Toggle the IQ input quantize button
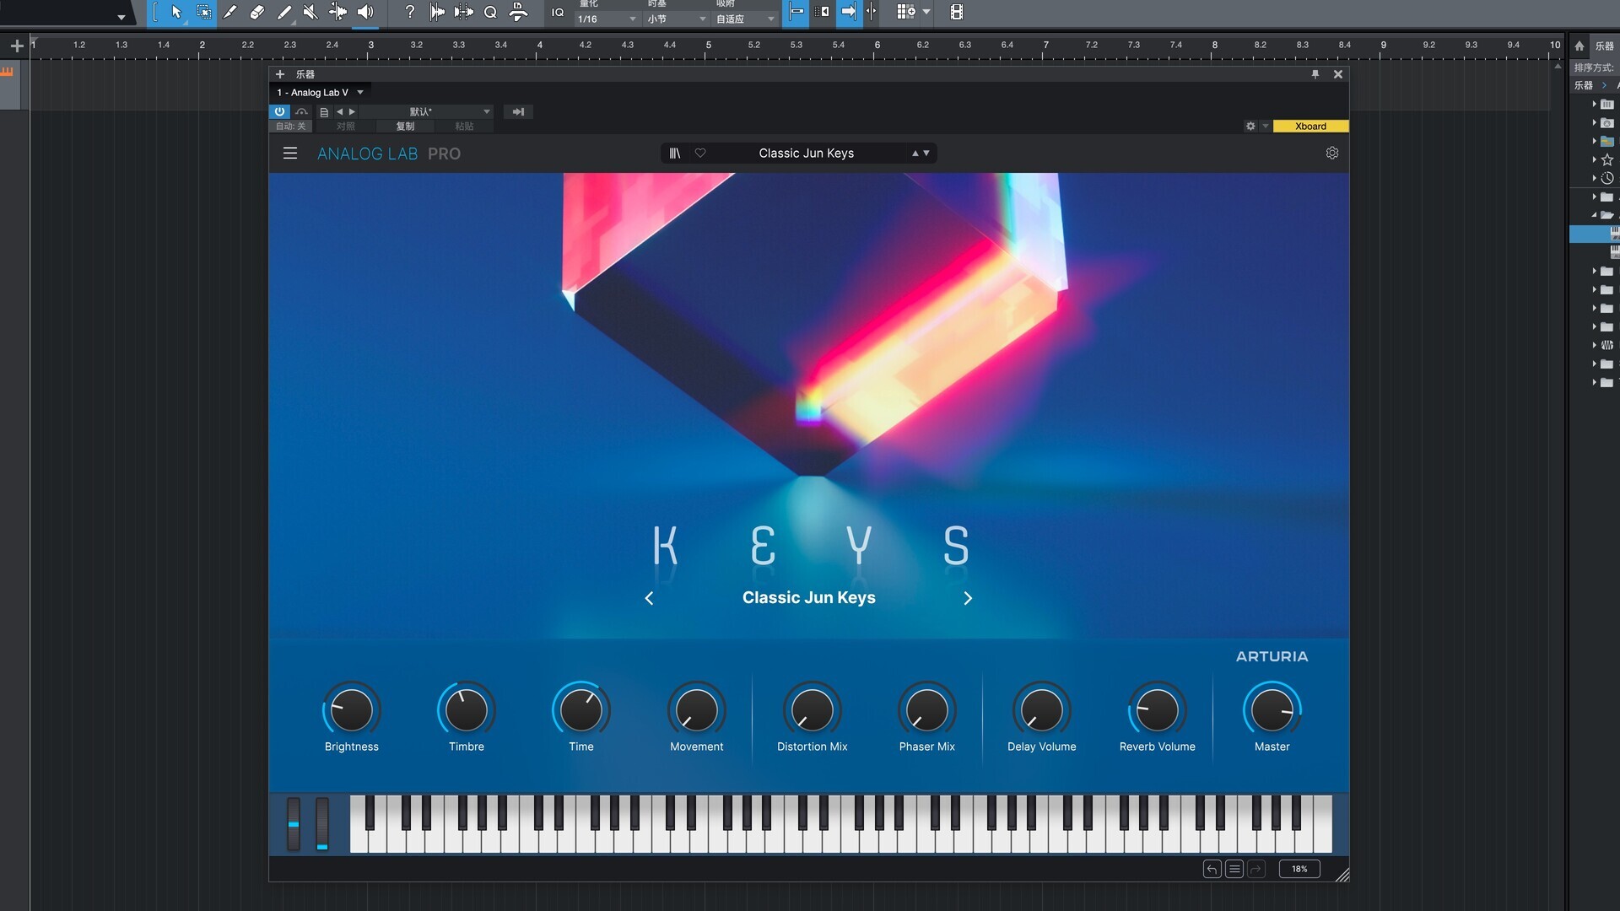Viewport: 1620px width, 911px height. 558,13
